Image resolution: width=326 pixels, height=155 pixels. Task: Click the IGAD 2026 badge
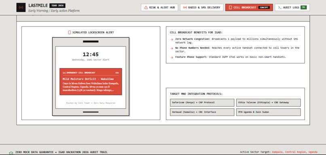click(x=57, y=6)
